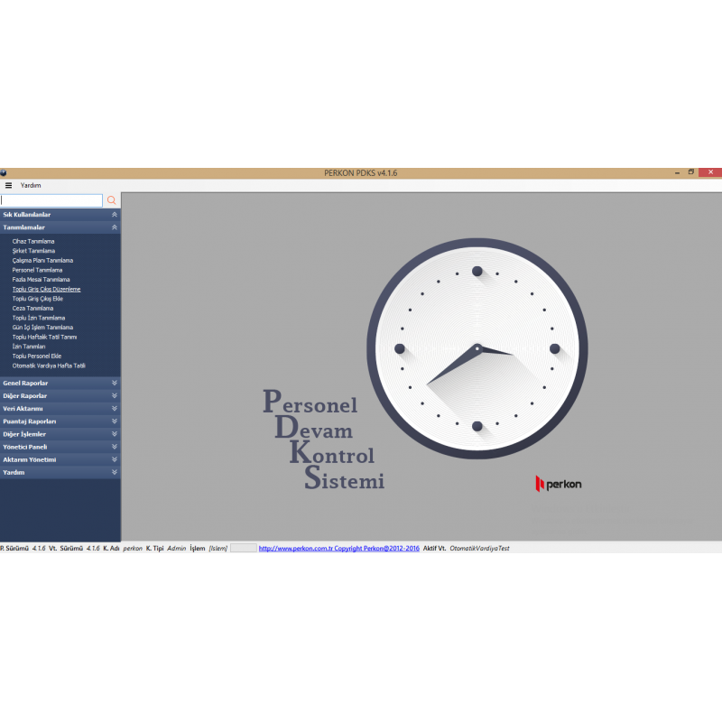Open the perkon.com.tr copyright link

coord(339,549)
